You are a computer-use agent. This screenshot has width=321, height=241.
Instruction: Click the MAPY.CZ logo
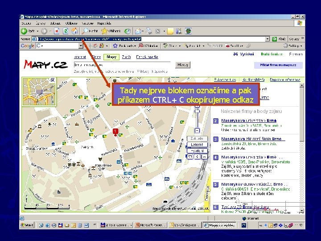45,64
